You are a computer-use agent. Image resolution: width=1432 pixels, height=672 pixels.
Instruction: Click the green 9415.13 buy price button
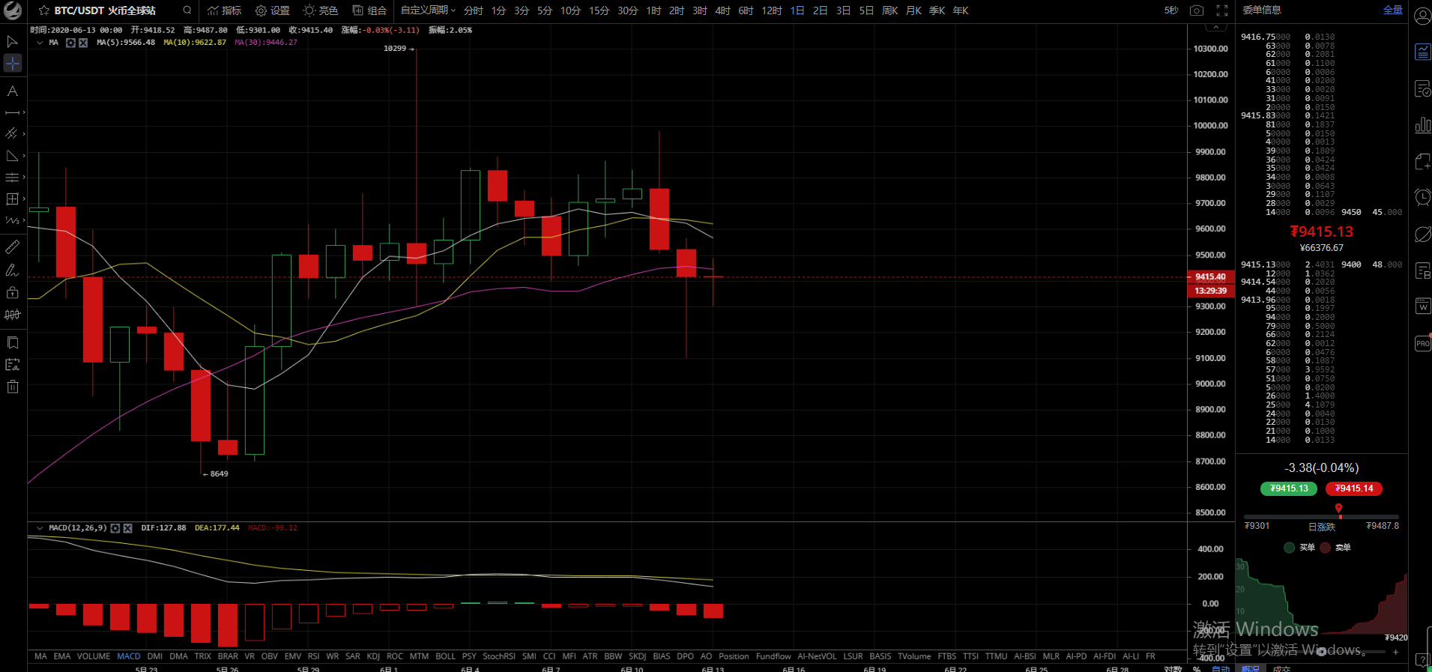point(1289,488)
